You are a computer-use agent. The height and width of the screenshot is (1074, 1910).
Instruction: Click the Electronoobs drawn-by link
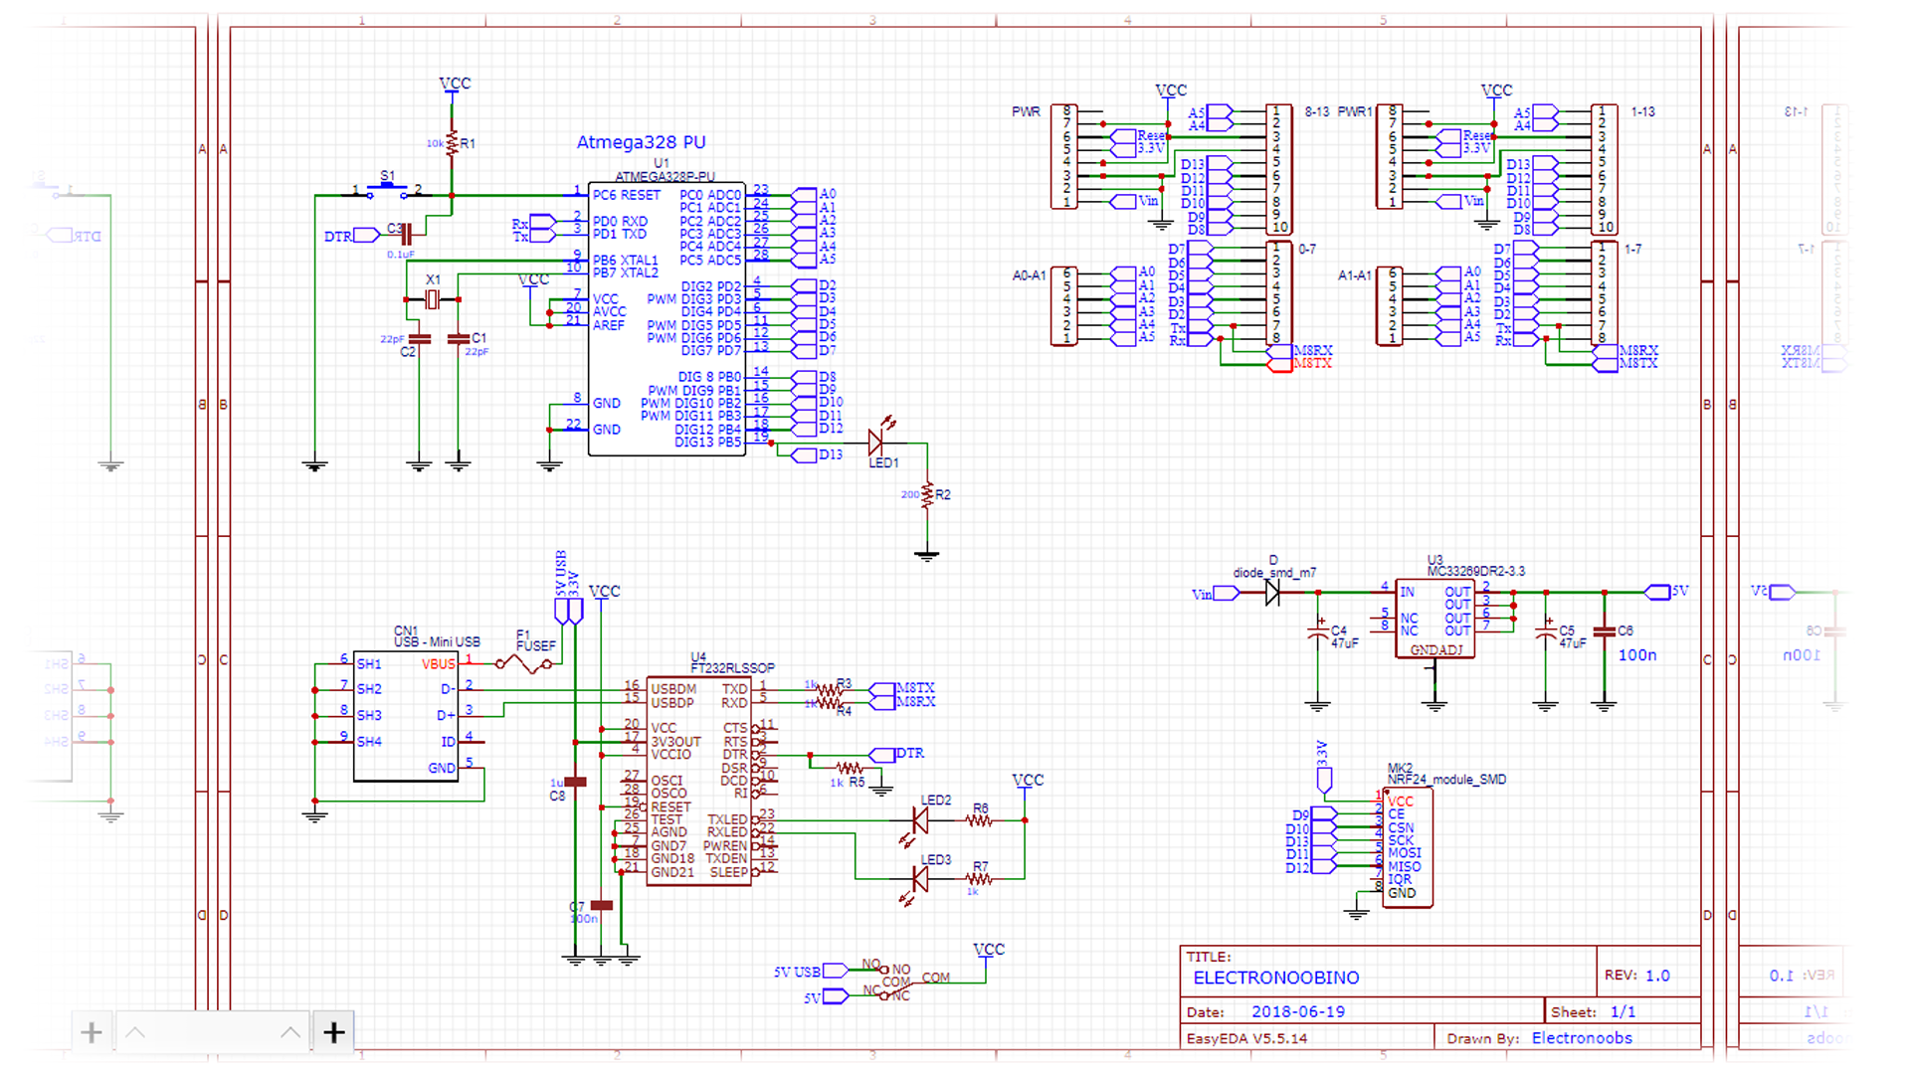1582,1037
